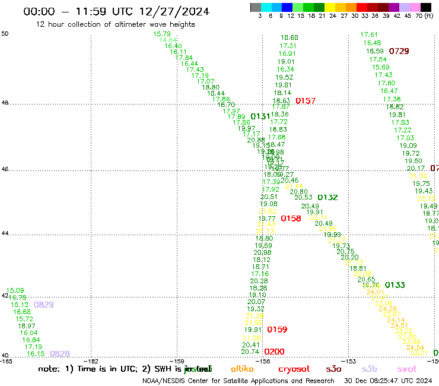Click the value 18.59 beside 0729
This screenshot has height=386, width=439.
tap(375, 51)
